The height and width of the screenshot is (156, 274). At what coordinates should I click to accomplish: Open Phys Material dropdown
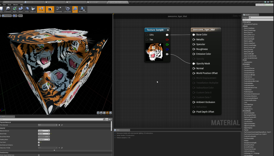pyautogui.click(x=48, y=125)
